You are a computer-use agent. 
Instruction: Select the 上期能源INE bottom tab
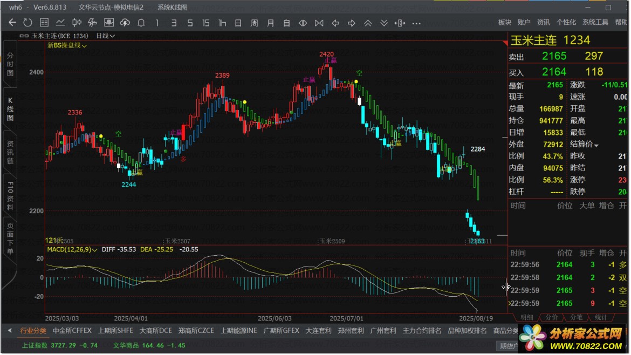(238, 330)
